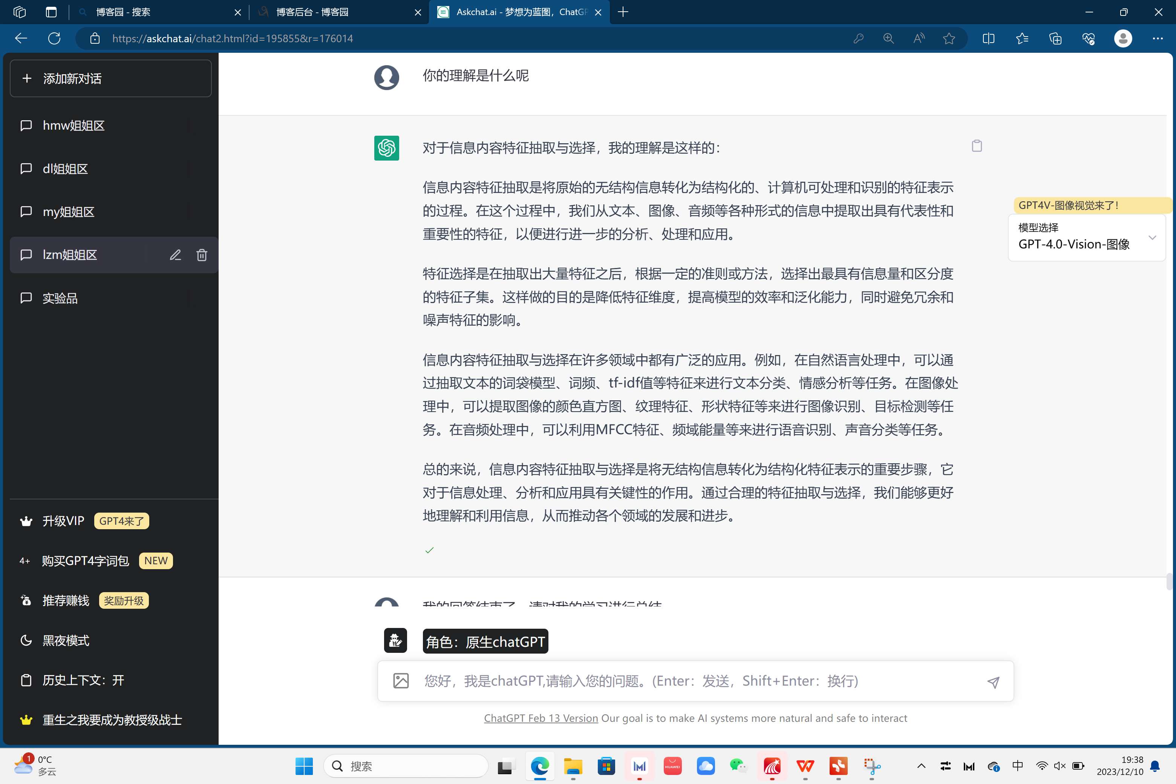Show hidden system tray icons chevron
The width and height of the screenshot is (1176, 784).
click(x=921, y=766)
